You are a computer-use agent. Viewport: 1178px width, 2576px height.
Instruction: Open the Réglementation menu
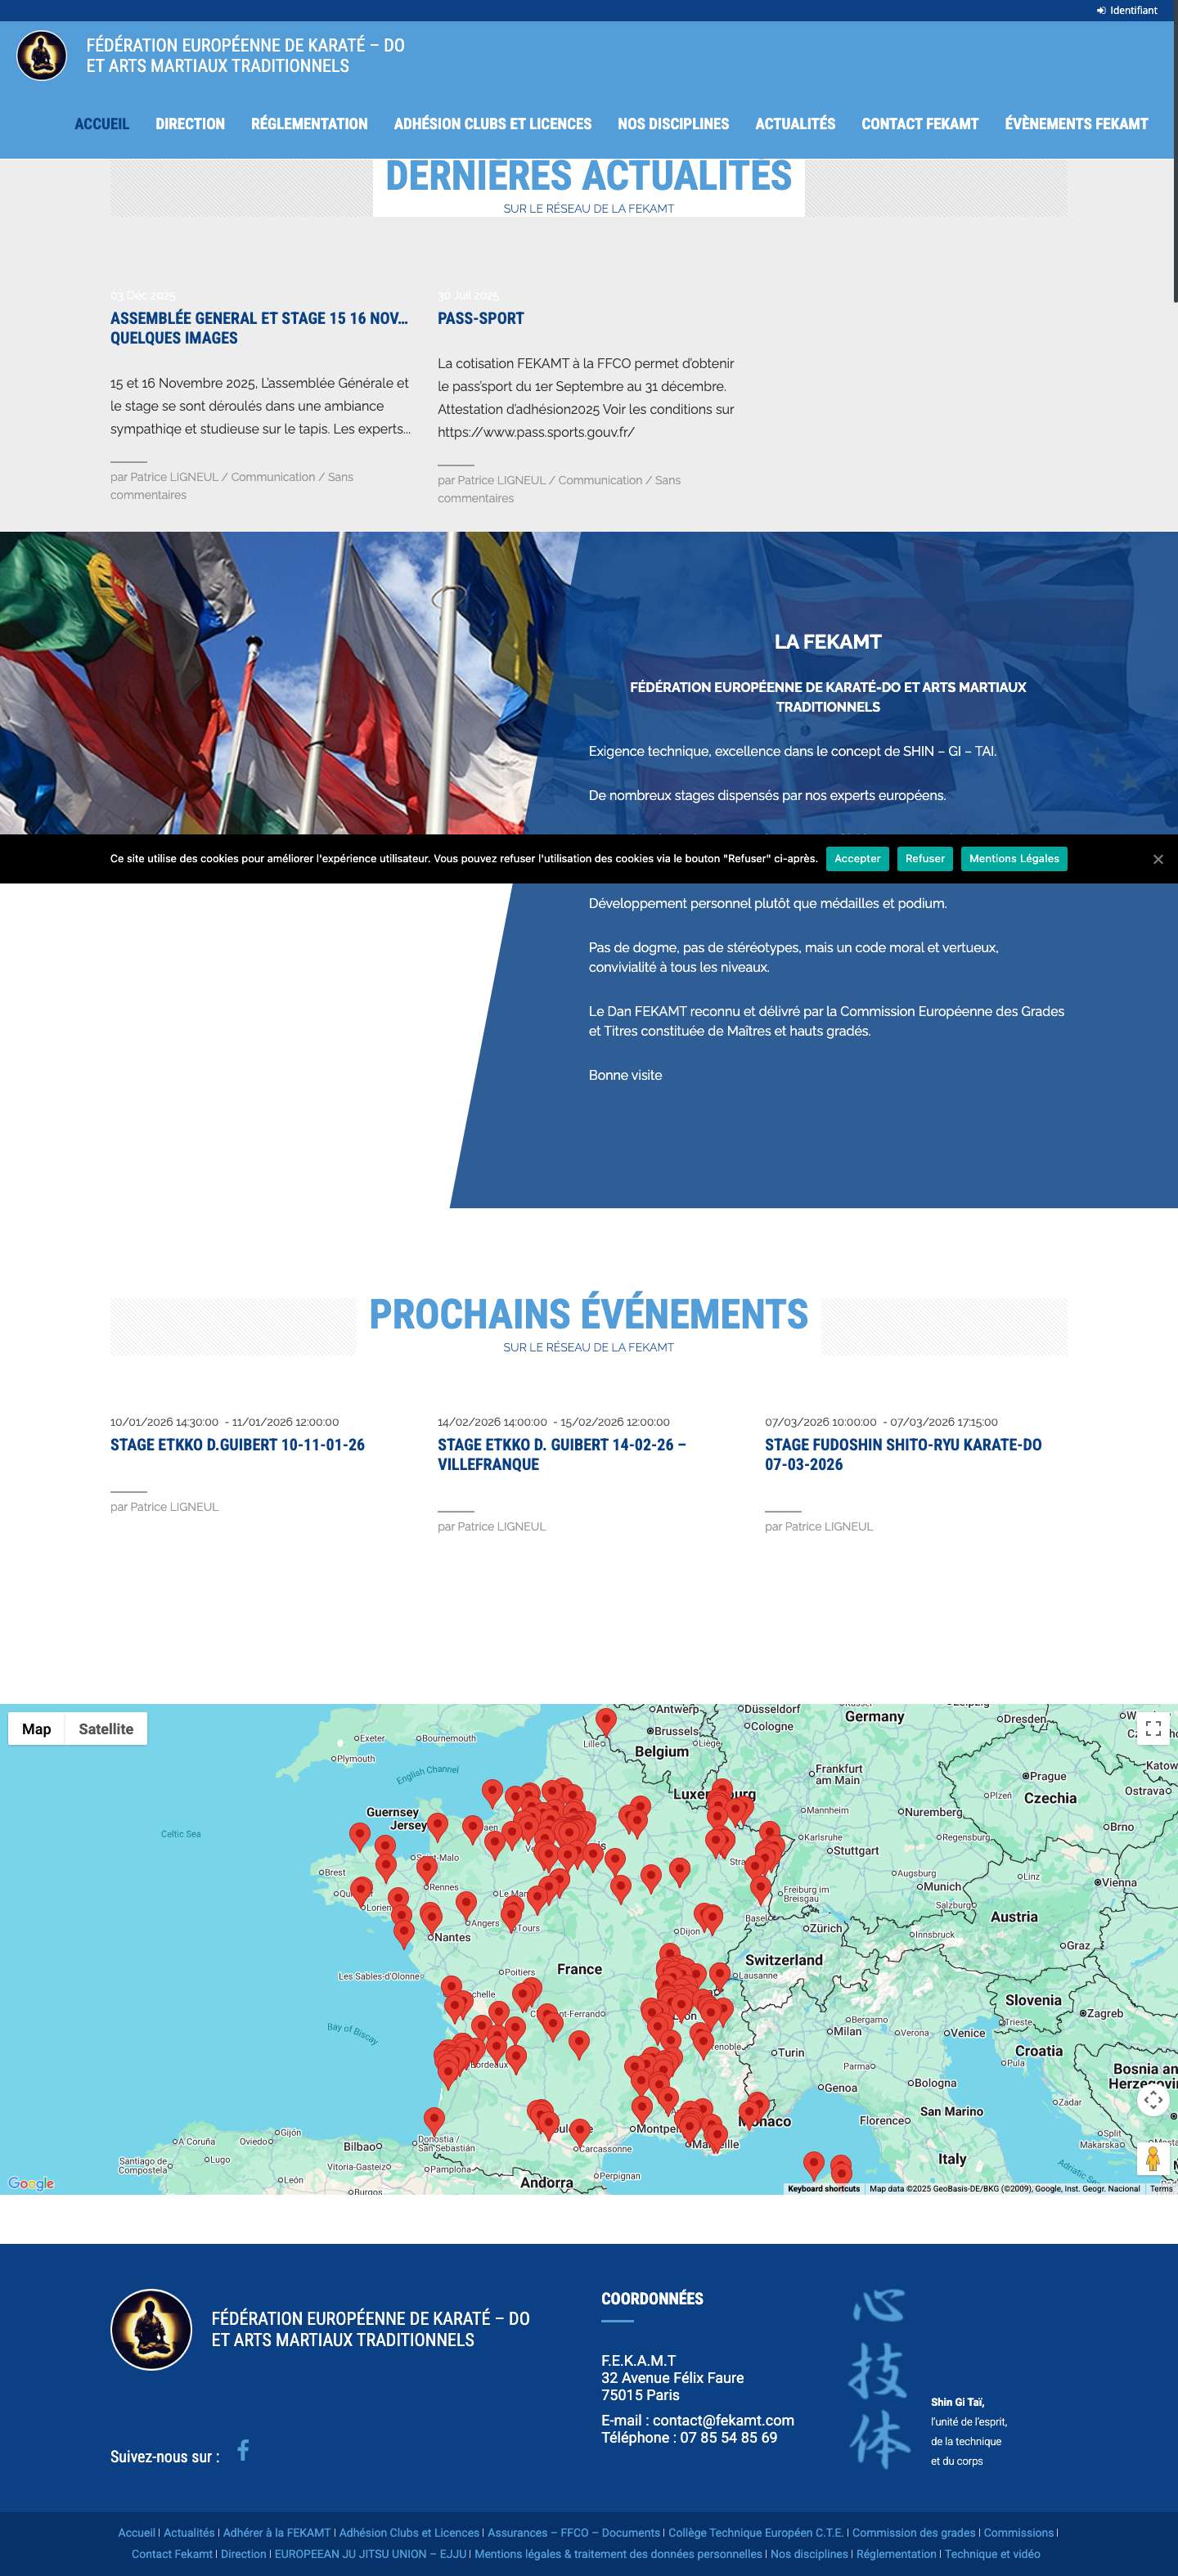309,124
